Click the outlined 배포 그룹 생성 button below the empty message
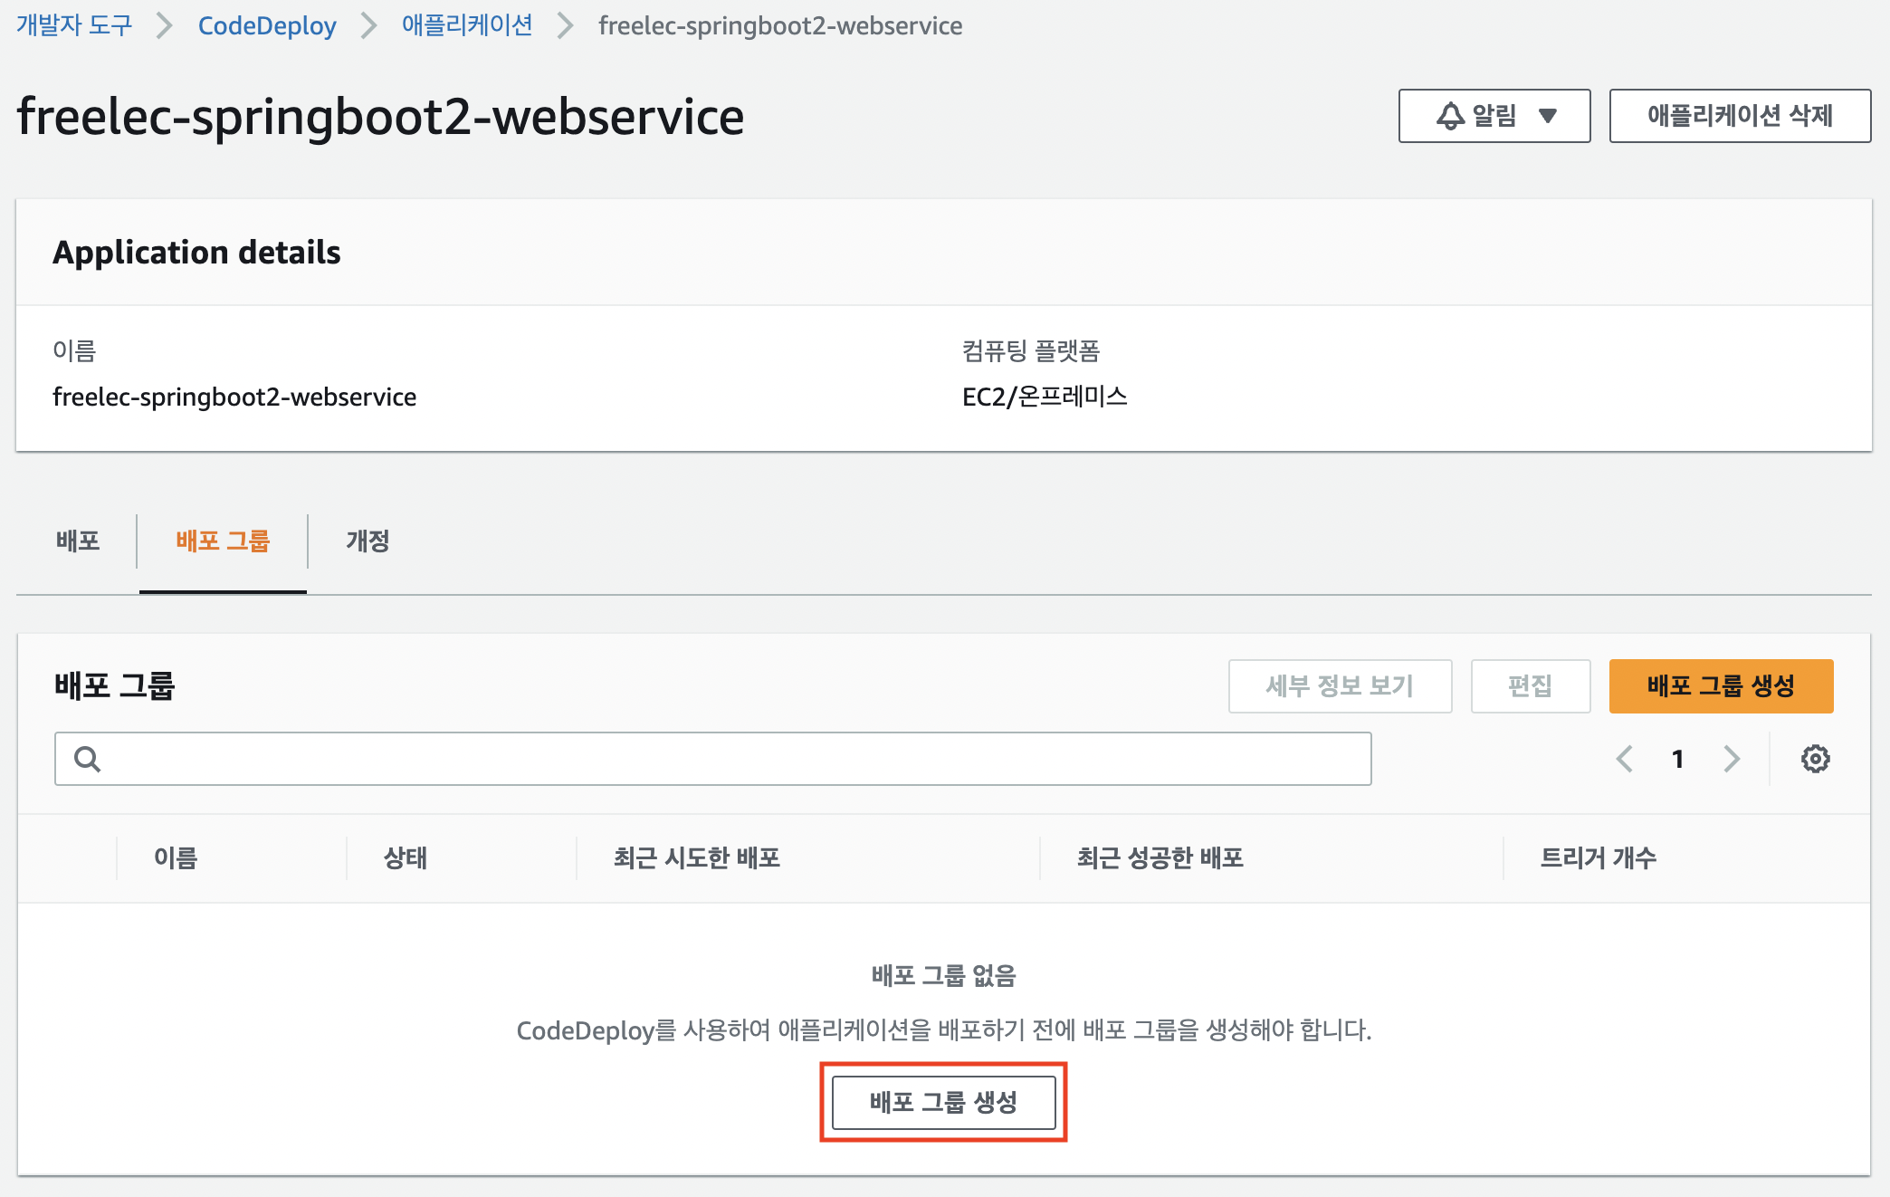 pyautogui.click(x=943, y=1102)
